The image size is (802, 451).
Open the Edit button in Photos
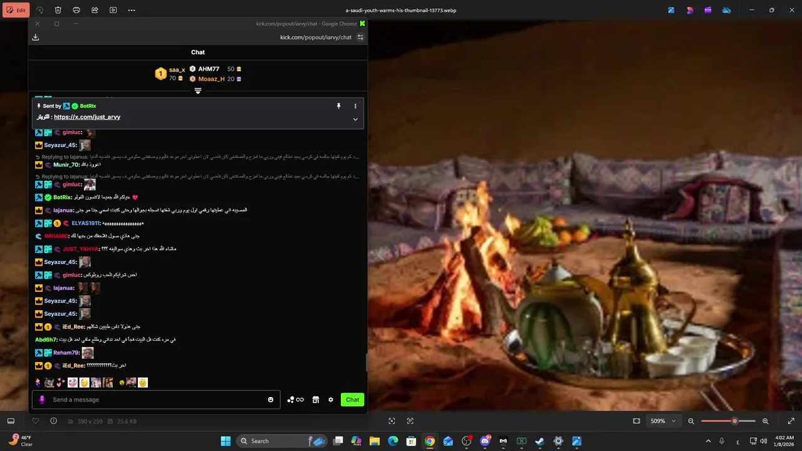click(x=16, y=10)
